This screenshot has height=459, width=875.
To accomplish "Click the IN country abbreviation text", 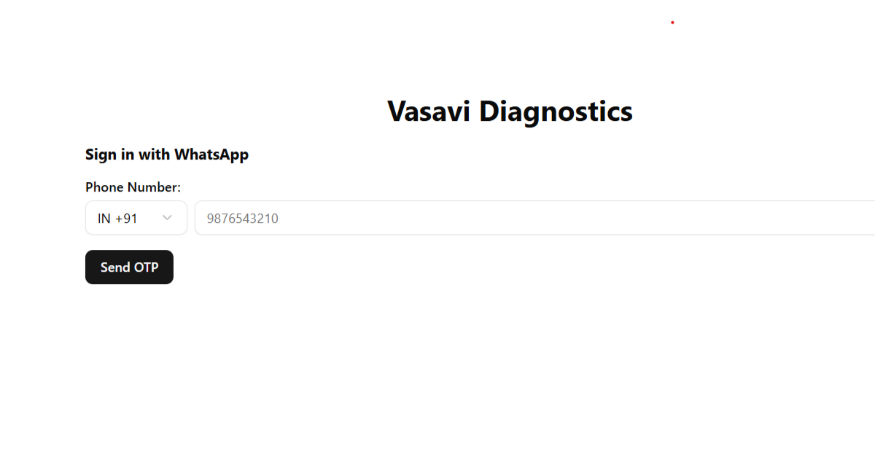I will pyautogui.click(x=103, y=218).
